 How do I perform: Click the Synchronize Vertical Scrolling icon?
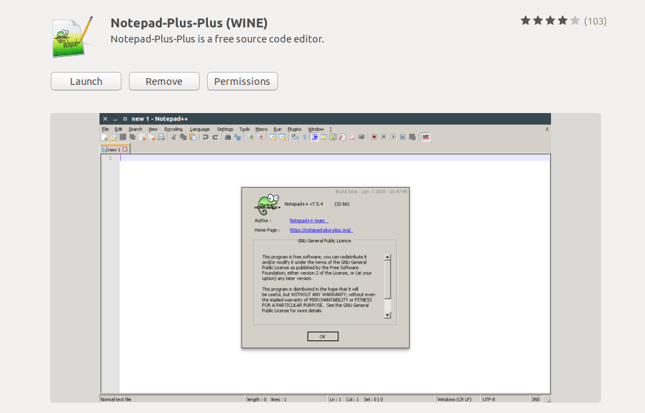272,137
